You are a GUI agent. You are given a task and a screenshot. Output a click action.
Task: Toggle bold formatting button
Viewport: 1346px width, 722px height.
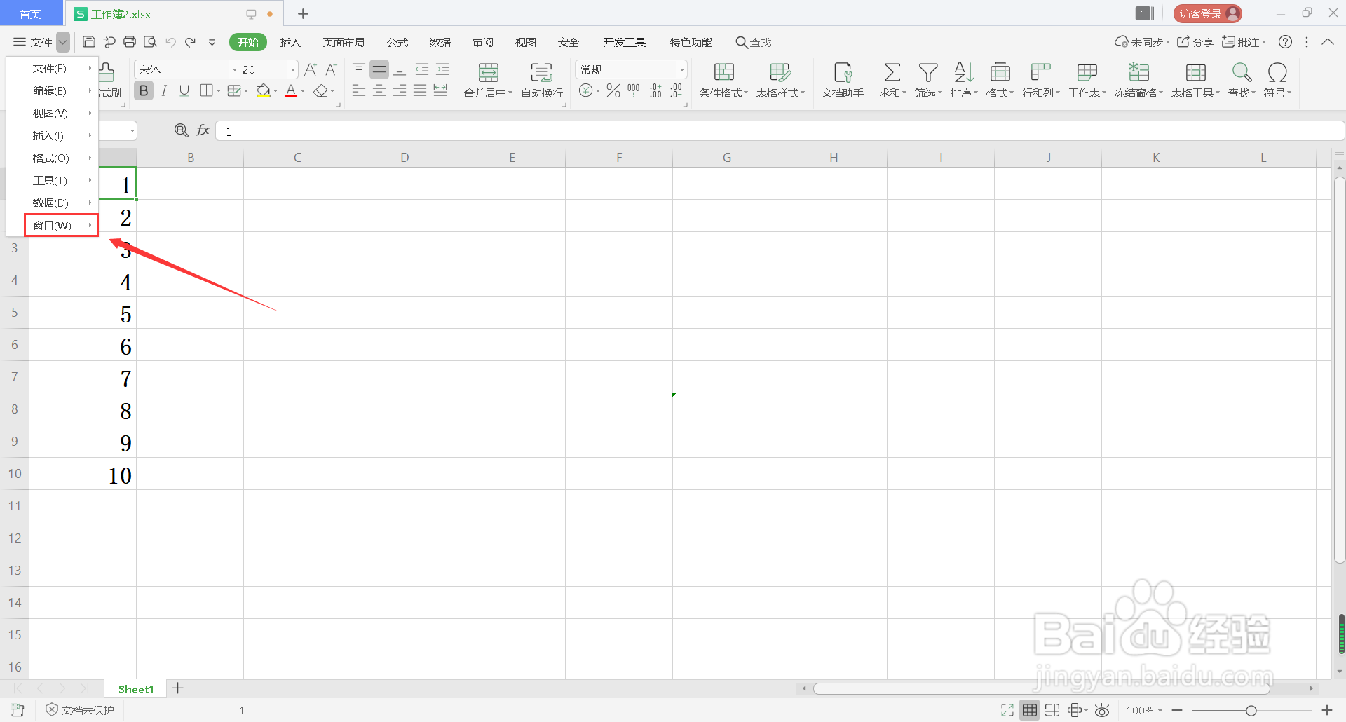click(144, 90)
